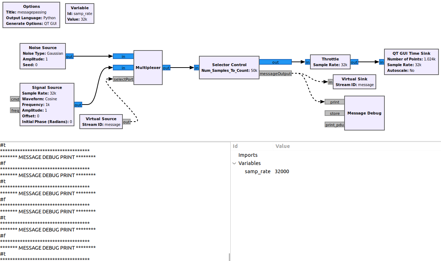This screenshot has height=261, width=441.
Task: Click the Virtual Source block
Action: [101, 122]
